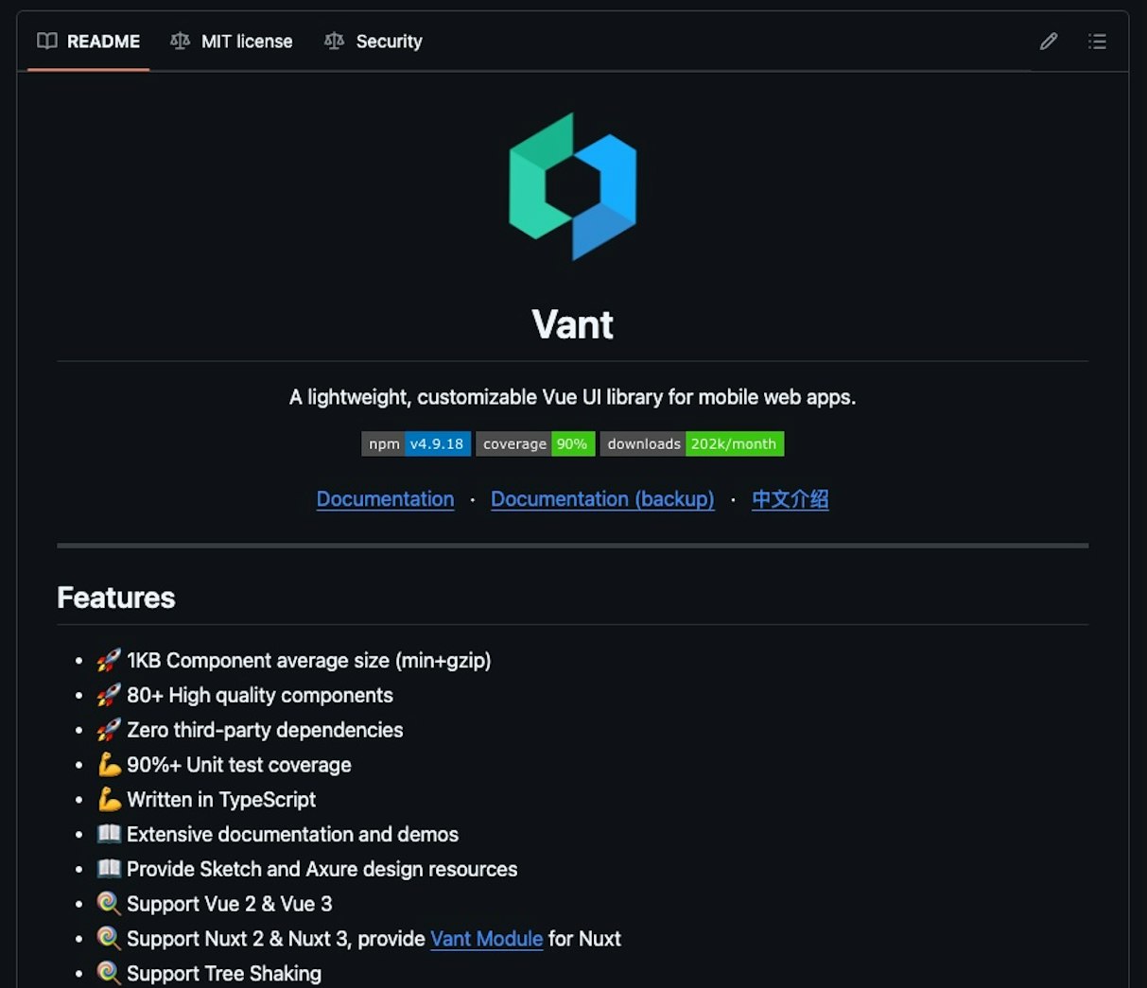Click the scale icon beside MIT license
This screenshot has width=1147, height=988.
point(180,42)
